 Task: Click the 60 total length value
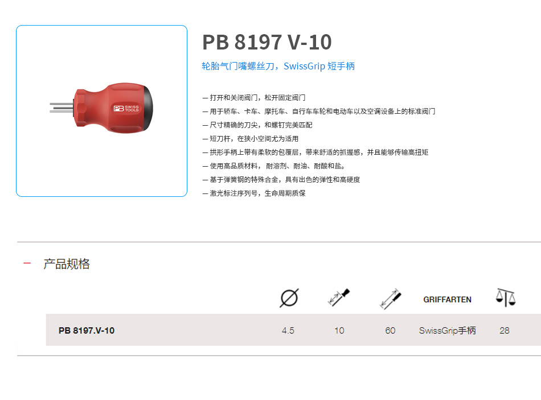pyautogui.click(x=390, y=331)
